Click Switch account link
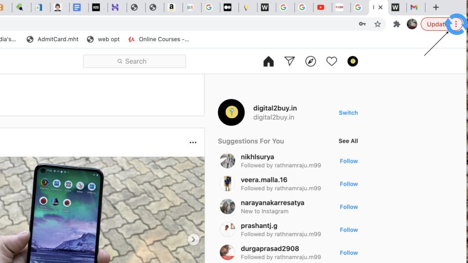The image size is (468, 263). (x=348, y=113)
